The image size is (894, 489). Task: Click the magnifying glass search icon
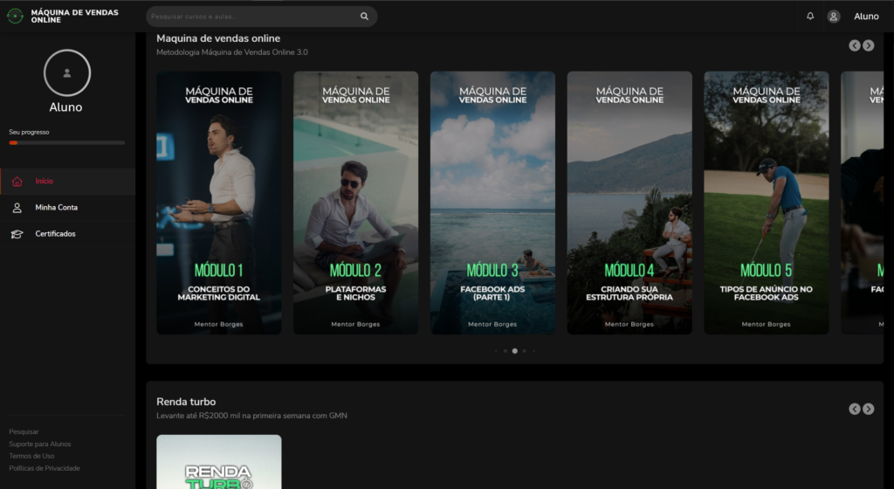364,17
